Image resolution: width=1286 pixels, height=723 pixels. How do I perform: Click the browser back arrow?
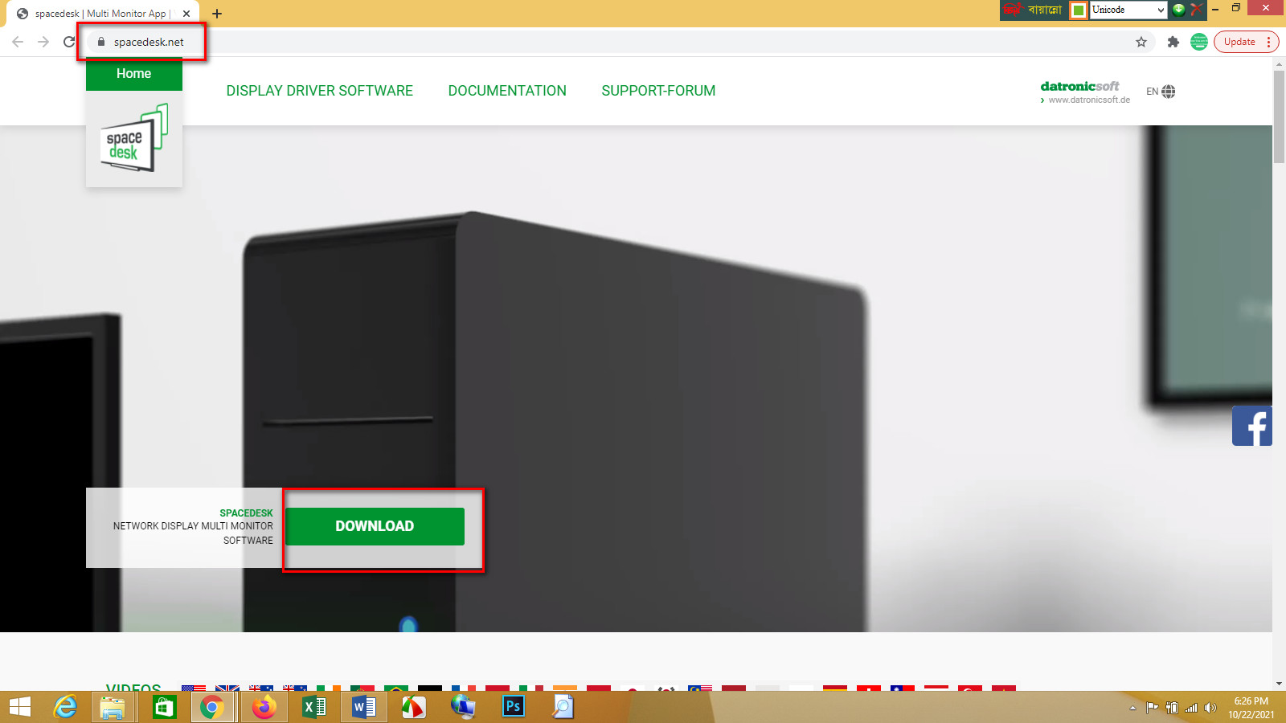[x=18, y=42]
